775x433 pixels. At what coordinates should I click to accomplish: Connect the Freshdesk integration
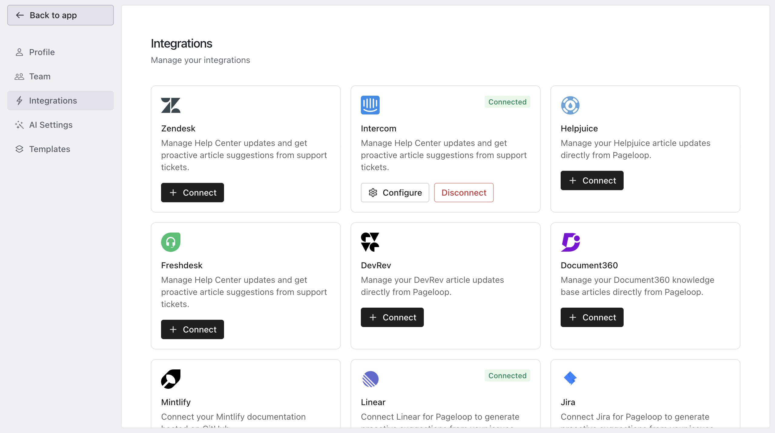click(193, 329)
